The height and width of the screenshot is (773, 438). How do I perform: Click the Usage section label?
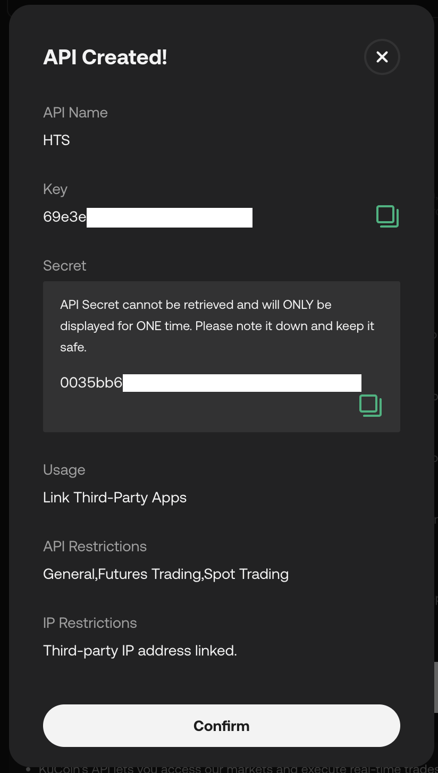point(64,470)
